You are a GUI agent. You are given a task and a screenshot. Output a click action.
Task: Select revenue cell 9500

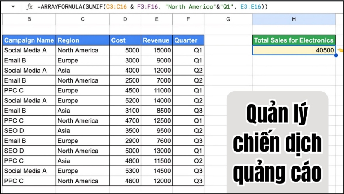pyautogui.click(x=157, y=131)
